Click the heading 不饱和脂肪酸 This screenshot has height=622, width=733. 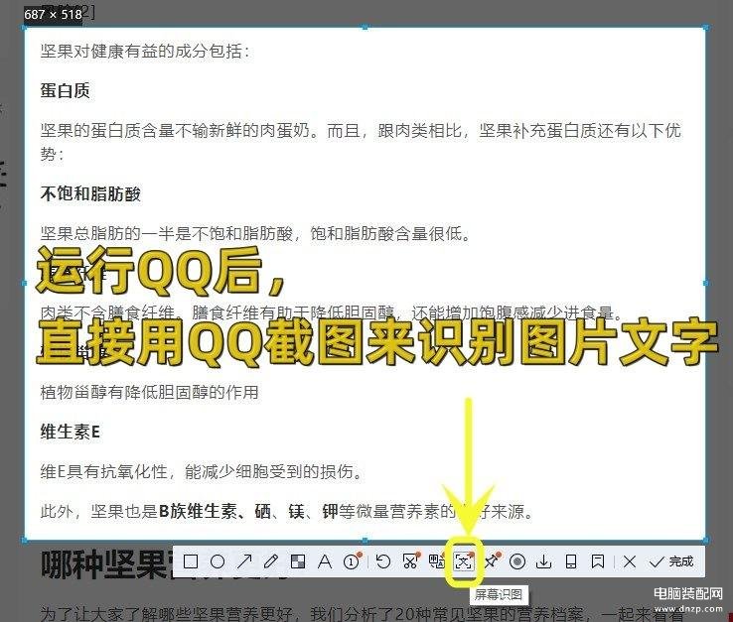point(90,193)
